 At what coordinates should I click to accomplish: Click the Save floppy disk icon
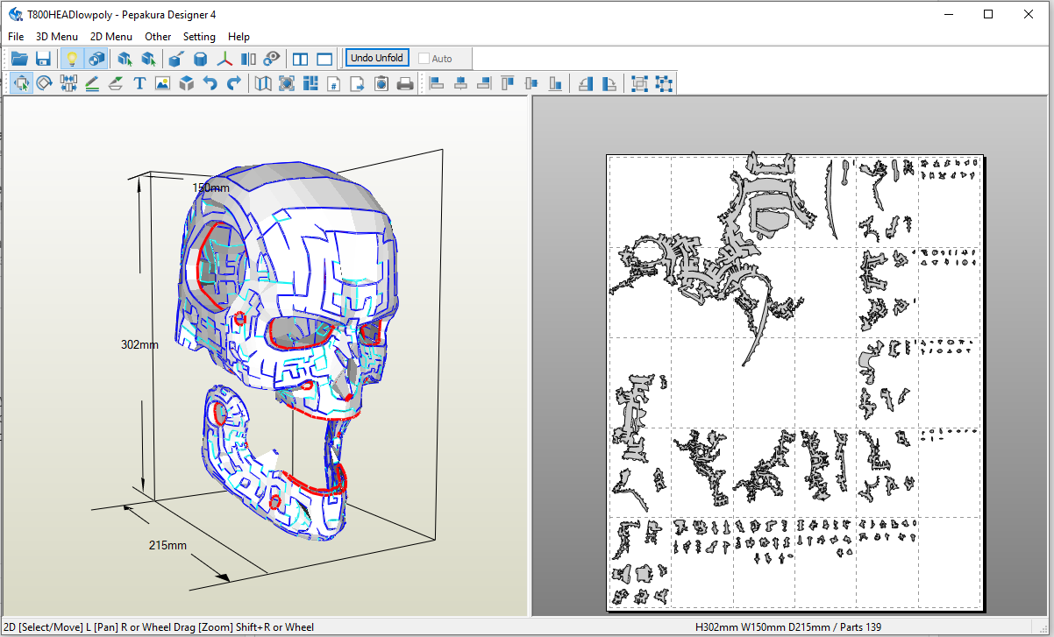43,59
